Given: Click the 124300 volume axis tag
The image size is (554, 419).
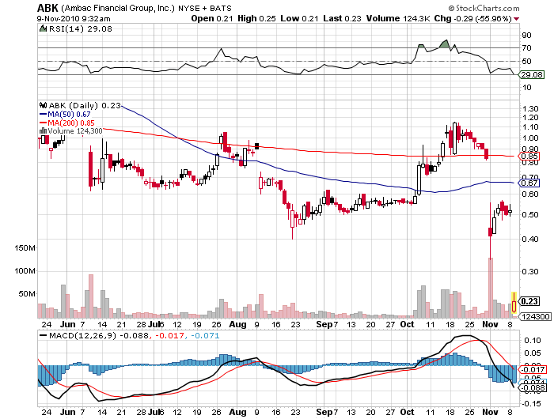Looking at the screenshot, I should (x=534, y=317).
